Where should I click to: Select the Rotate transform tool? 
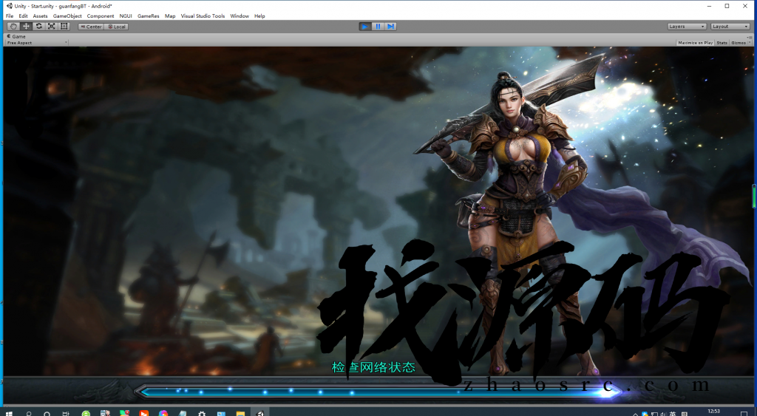click(38, 27)
